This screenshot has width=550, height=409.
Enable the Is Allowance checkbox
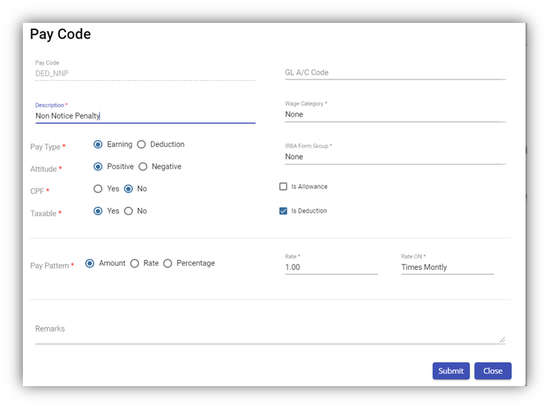(x=283, y=187)
